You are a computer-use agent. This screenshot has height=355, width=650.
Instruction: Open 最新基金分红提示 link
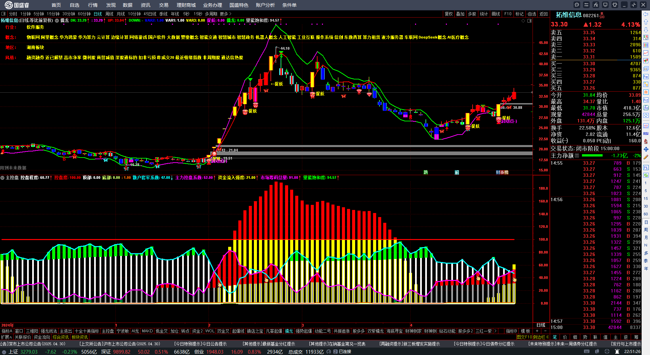pos(269,344)
